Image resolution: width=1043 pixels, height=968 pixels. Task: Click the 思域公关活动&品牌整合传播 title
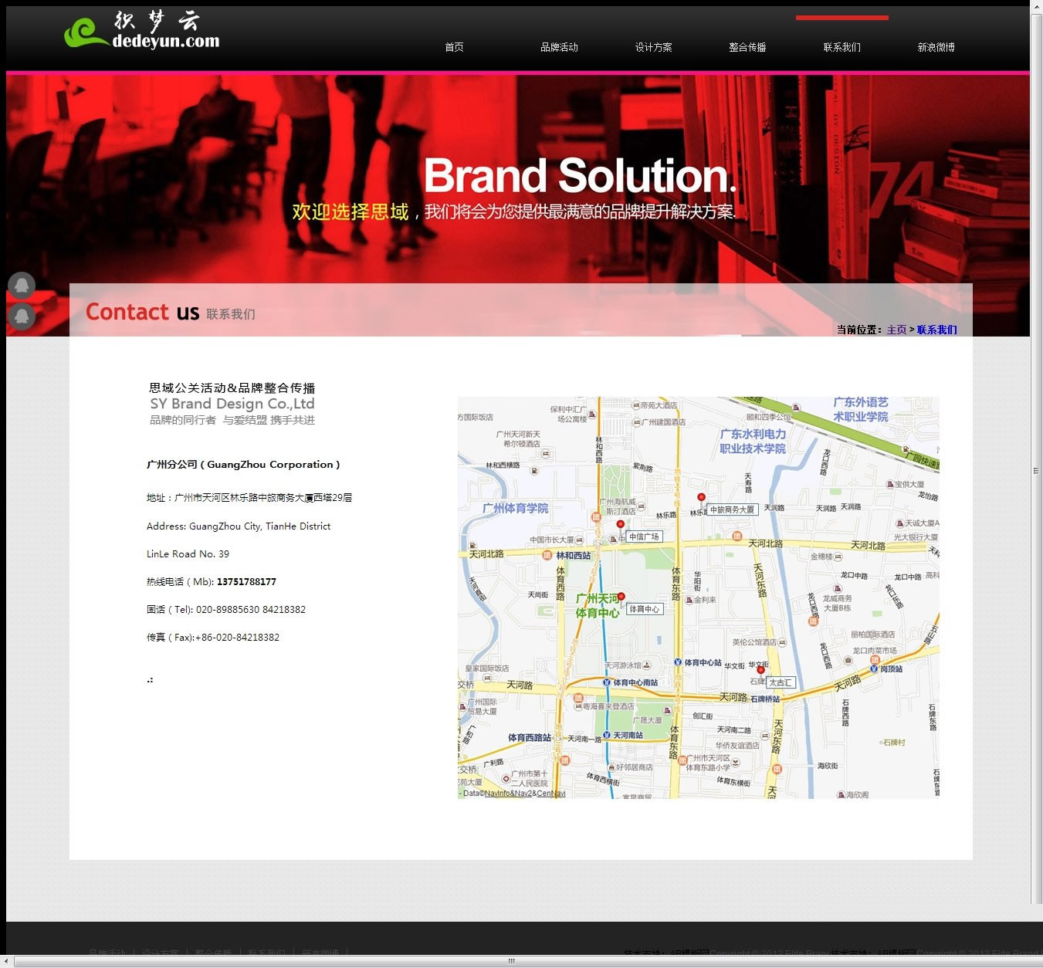(x=232, y=388)
